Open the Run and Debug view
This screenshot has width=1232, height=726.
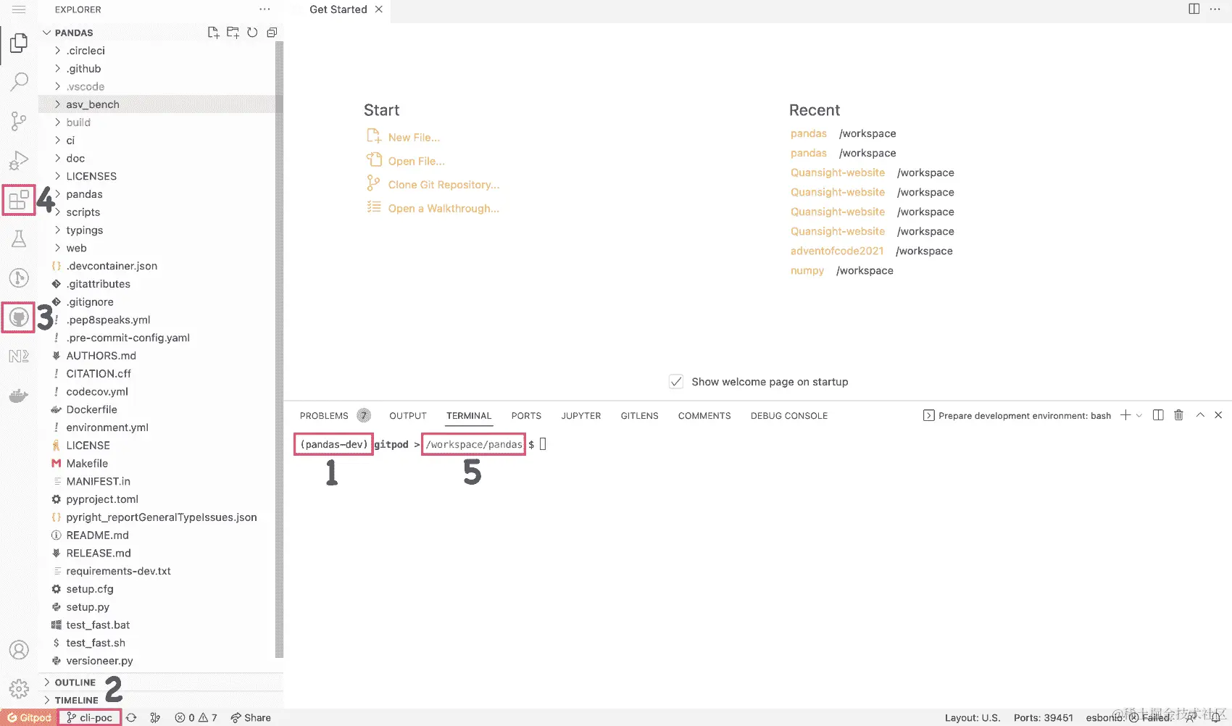tap(19, 160)
